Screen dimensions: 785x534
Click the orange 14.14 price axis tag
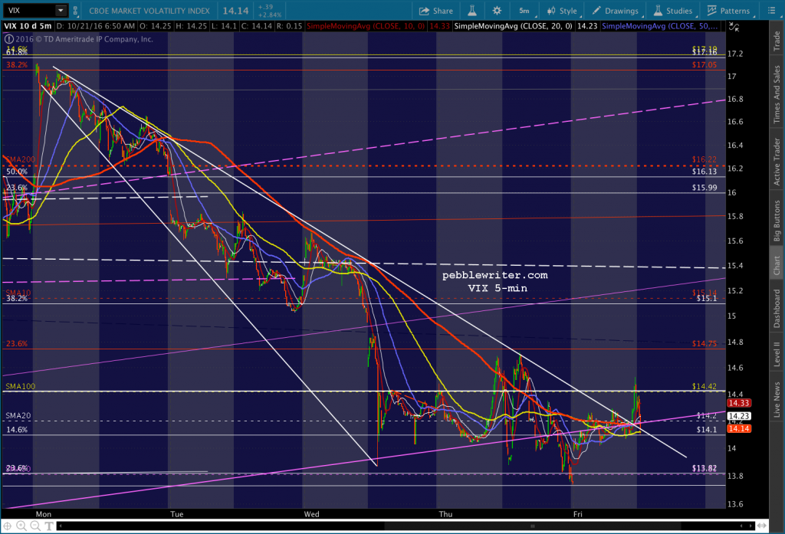pyautogui.click(x=738, y=428)
